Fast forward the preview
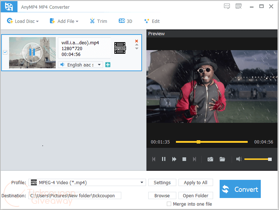Screen dimensions: 279x210 point(174,159)
